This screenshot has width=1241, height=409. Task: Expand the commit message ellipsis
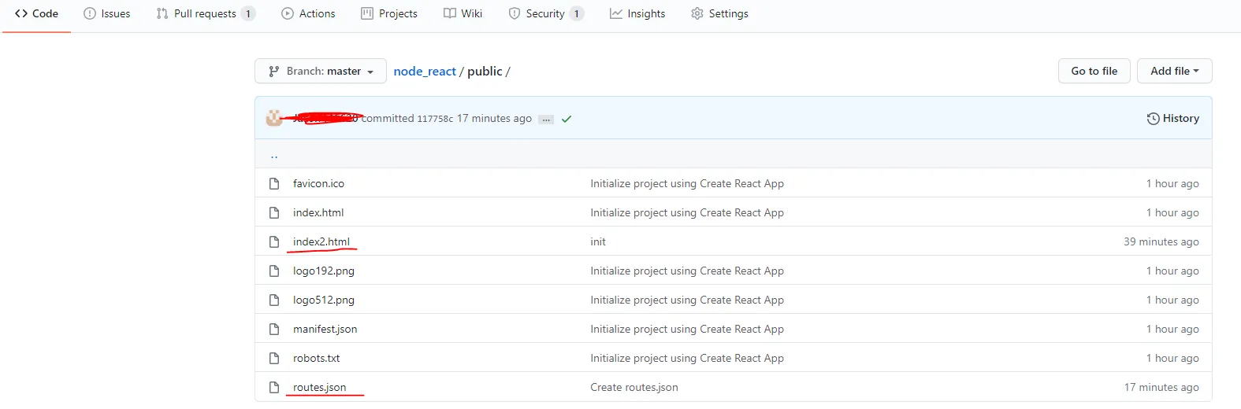546,120
